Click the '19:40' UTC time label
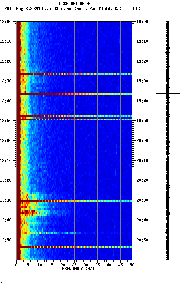This screenshot has width=182, height=286. tap(142, 101)
